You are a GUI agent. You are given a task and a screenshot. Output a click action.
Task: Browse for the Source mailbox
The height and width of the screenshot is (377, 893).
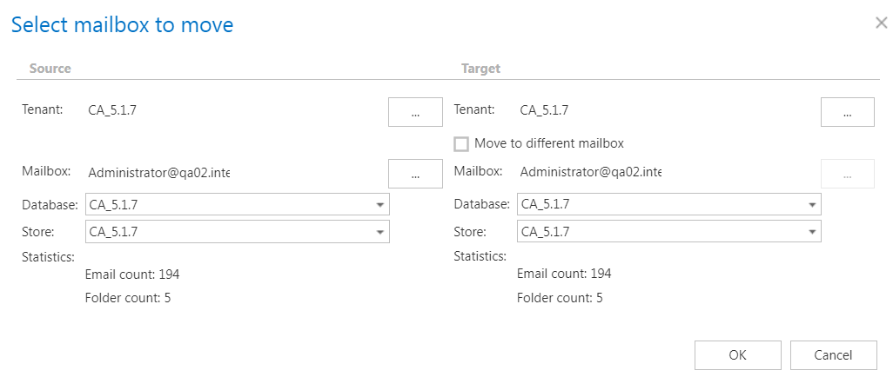pos(415,173)
